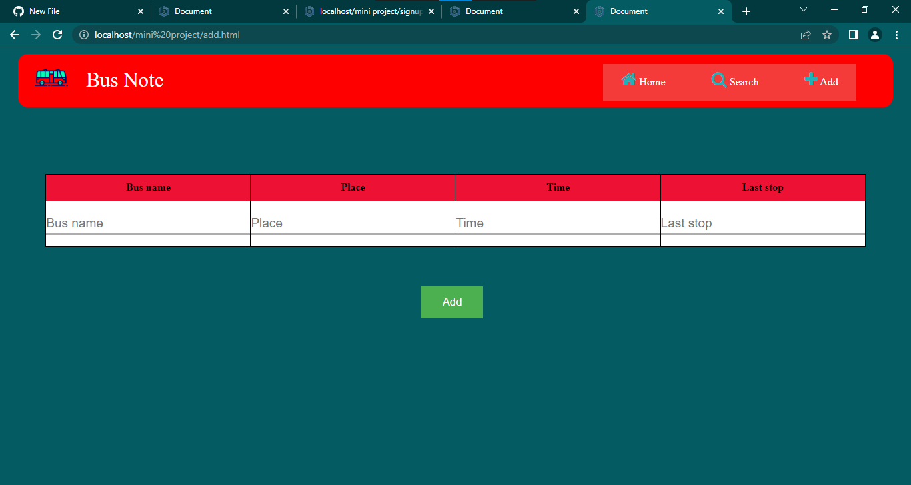Open the Add nav link

click(x=821, y=81)
